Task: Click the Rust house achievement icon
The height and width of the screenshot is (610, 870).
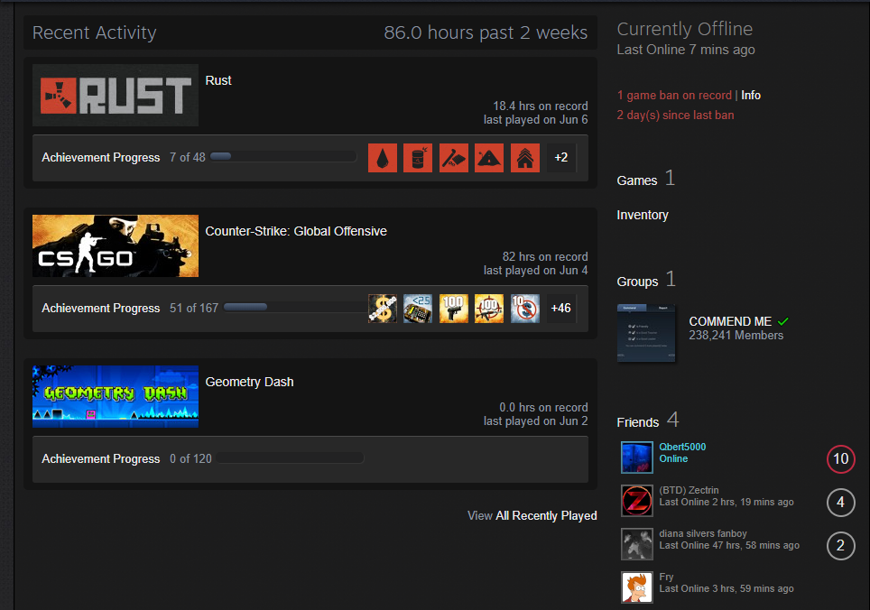Action: 525,158
